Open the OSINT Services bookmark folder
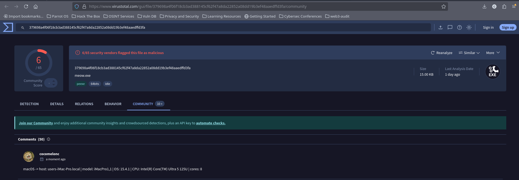 point(119,16)
